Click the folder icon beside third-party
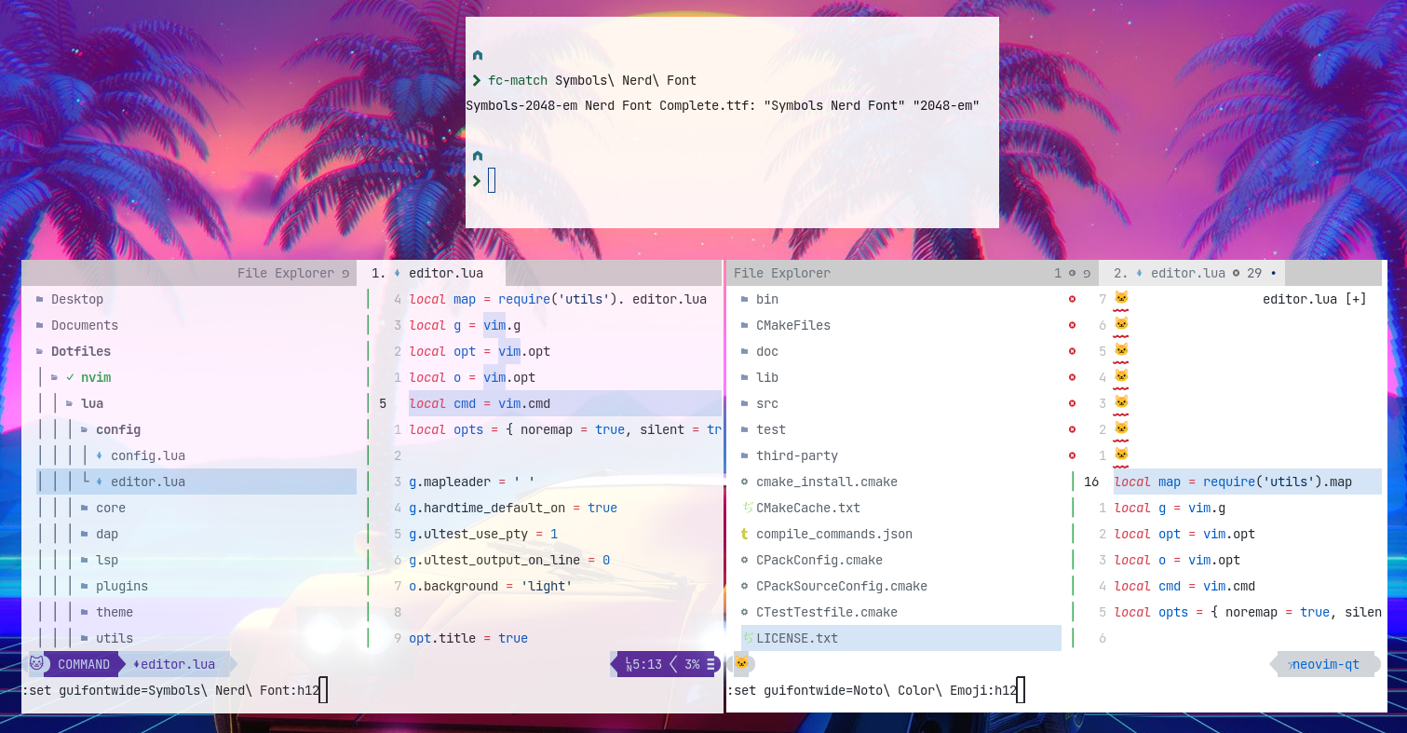 click(x=744, y=455)
